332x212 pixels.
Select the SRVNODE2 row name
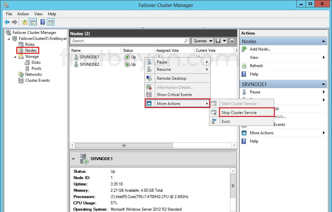pyautogui.click(x=89, y=64)
